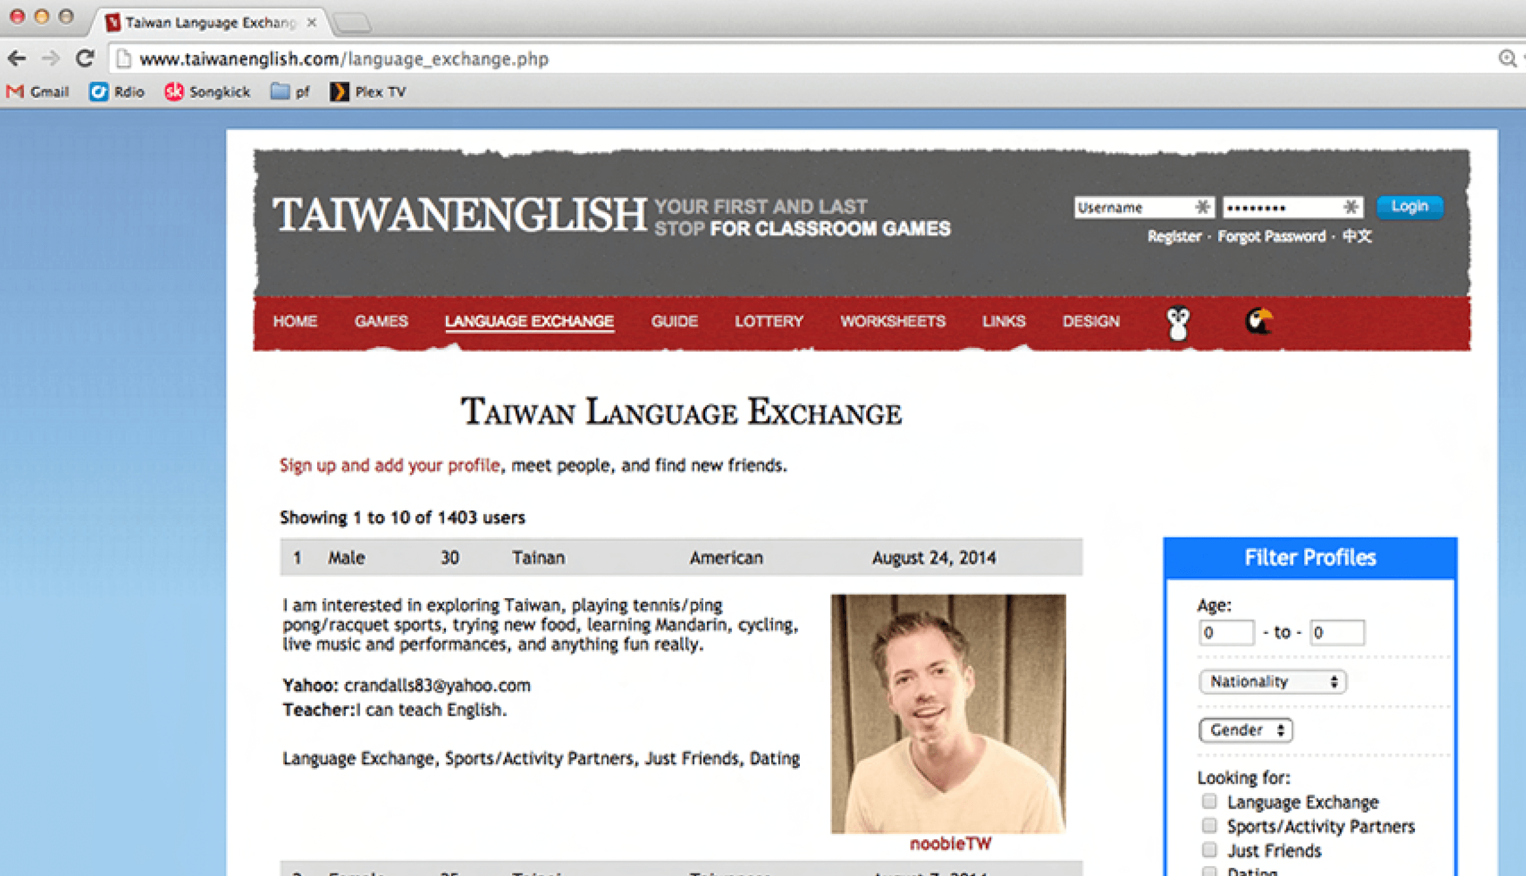Image resolution: width=1526 pixels, height=876 pixels.
Task: Click the toucan bird icon in navbar
Action: [1258, 321]
